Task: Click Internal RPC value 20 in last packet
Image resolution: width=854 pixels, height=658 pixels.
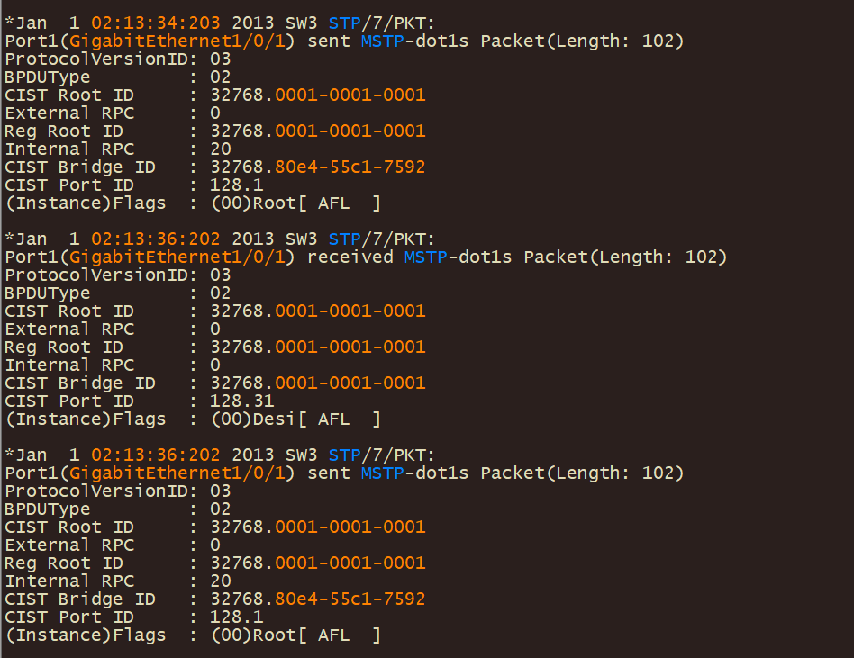Action: point(221,581)
